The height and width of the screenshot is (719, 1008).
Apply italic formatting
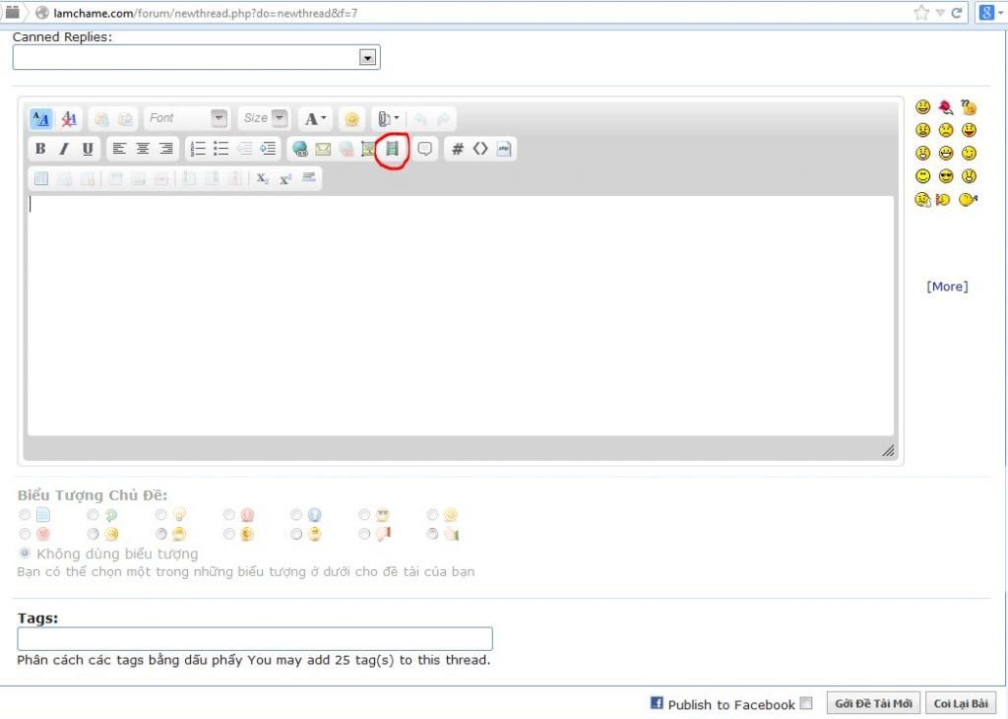pos(64,149)
